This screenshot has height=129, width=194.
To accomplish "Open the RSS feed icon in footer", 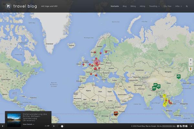I will [x=178, y=126].
